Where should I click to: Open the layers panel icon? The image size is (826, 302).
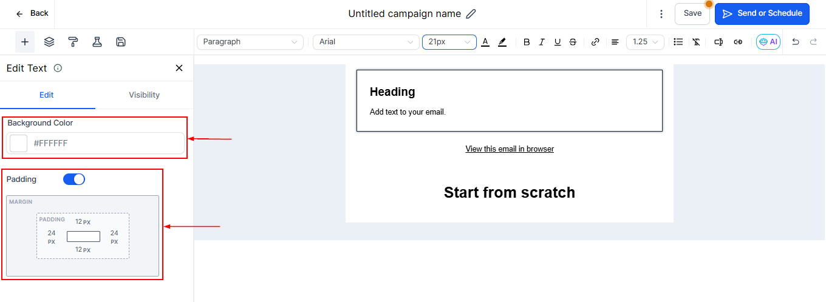pyautogui.click(x=49, y=42)
